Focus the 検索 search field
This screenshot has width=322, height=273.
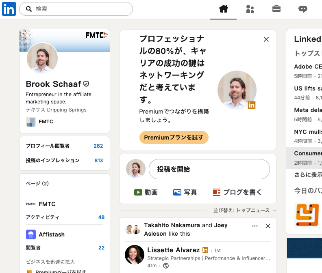tap(76, 9)
